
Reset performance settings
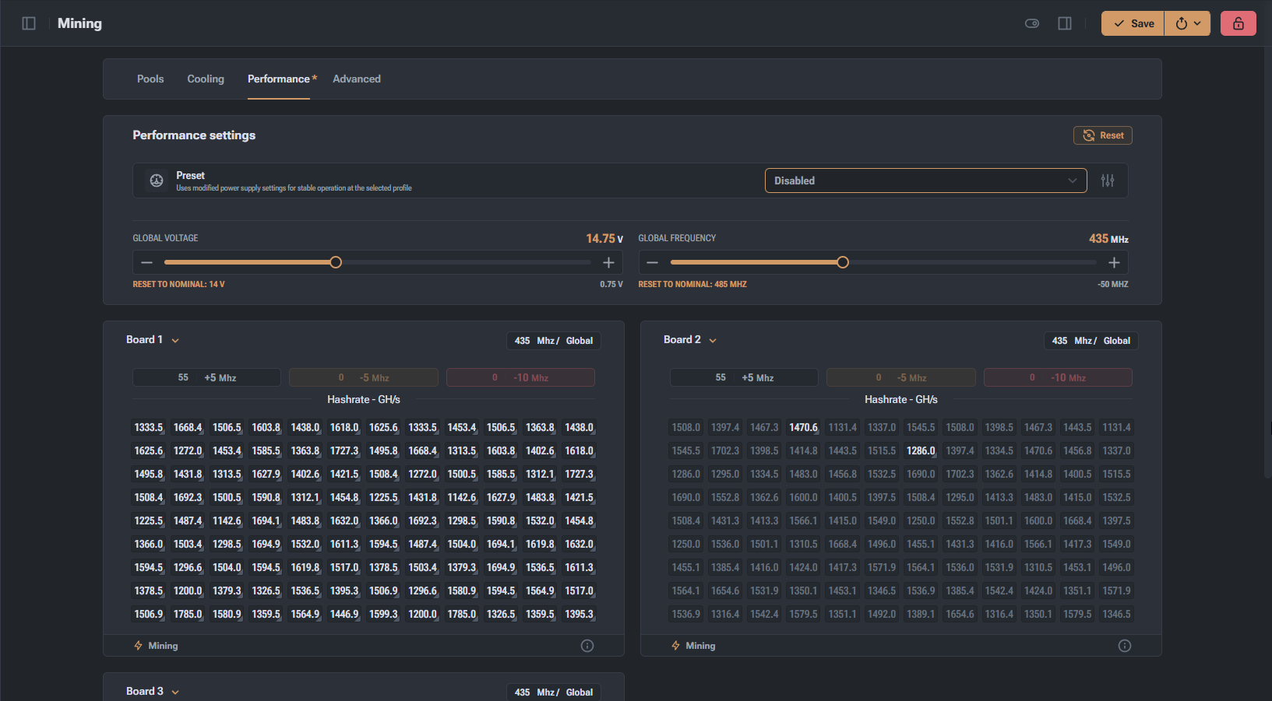[1103, 135]
